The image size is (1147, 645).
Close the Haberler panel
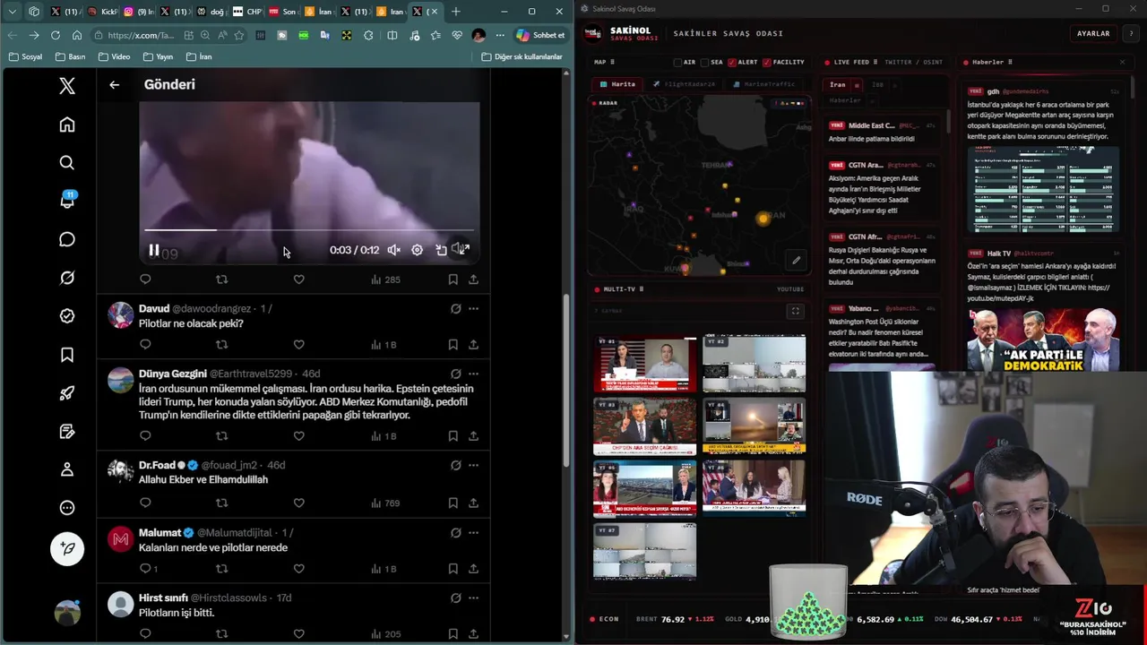point(1122,63)
